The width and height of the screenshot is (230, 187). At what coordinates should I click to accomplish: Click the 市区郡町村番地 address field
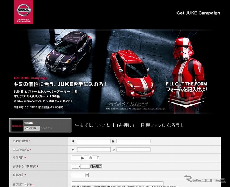coord(118,183)
